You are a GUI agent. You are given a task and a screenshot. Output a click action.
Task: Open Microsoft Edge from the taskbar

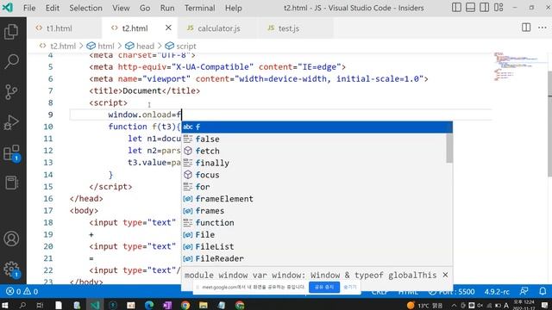149,305
